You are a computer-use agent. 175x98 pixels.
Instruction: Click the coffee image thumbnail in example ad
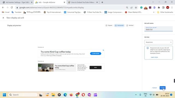tap(46, 68)
